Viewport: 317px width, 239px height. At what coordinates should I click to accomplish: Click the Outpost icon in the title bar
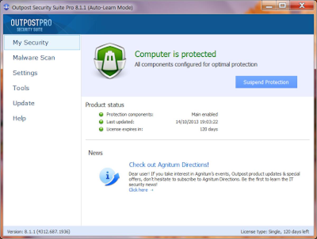coord(6,7)
